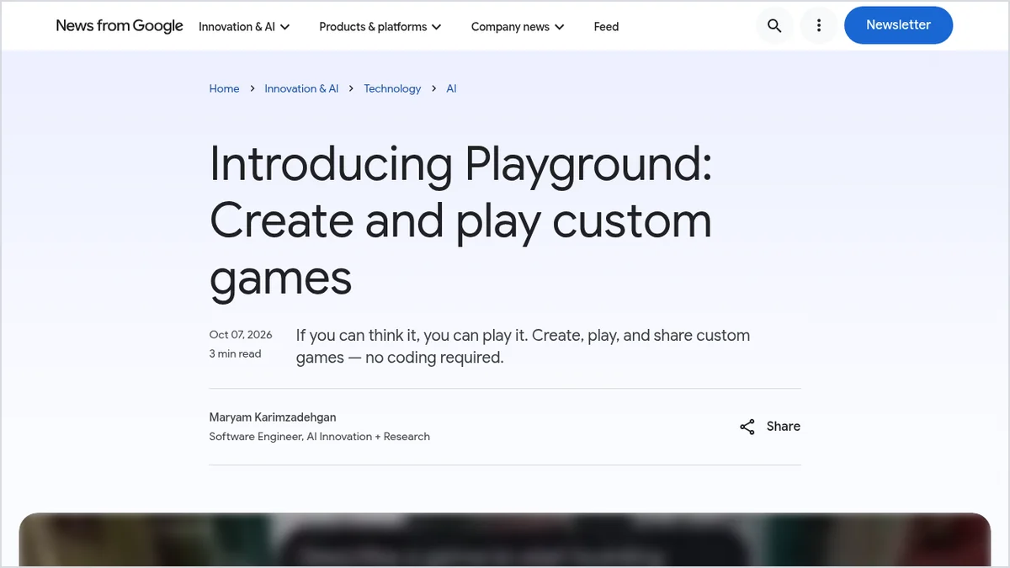1010x568 pixels.
Task: Click the article headline Introducing Playground
Action: 460,220
